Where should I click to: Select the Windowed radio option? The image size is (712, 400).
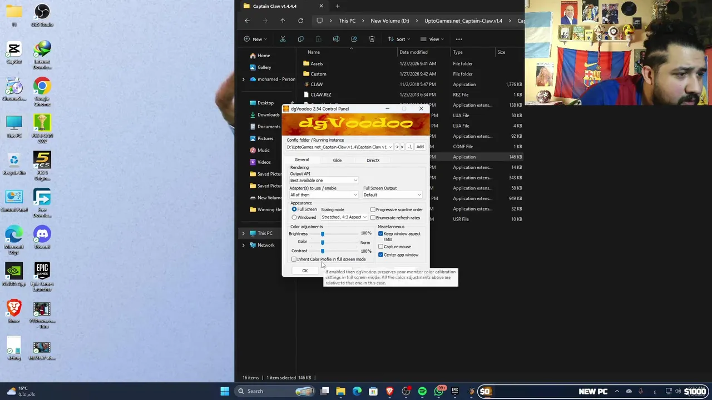pos(304,217)
